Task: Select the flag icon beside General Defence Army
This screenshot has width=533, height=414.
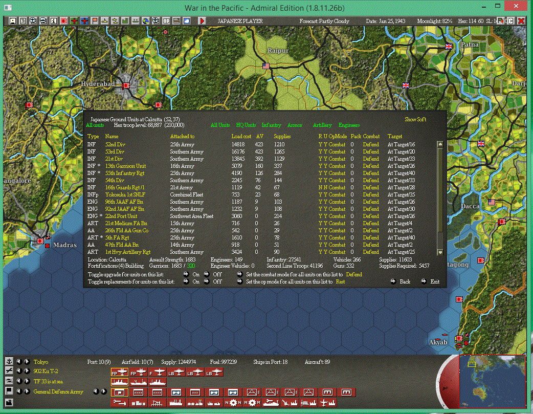Action: pyautogui.click(x=9, y=391)
